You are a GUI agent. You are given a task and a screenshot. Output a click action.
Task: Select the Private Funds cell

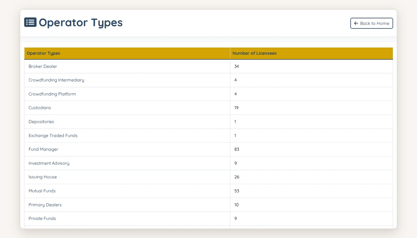(127, 219)
